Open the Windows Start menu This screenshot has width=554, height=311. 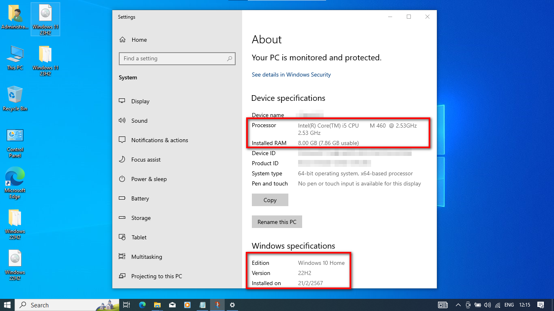coord(7,305)
